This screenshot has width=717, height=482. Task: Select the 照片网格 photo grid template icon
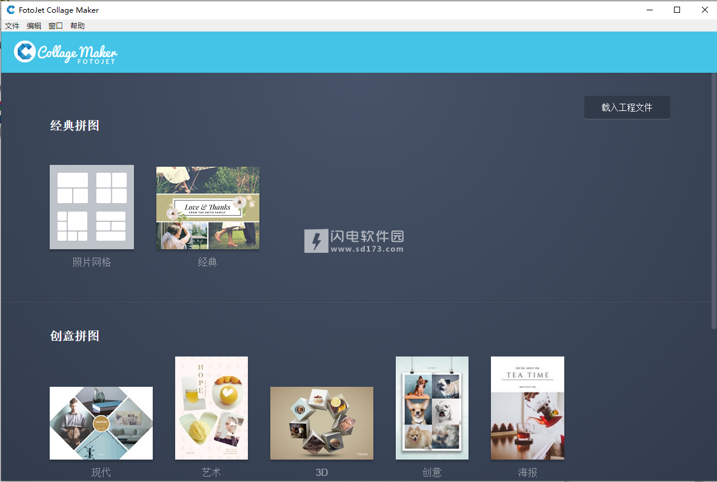pos(92,207)
